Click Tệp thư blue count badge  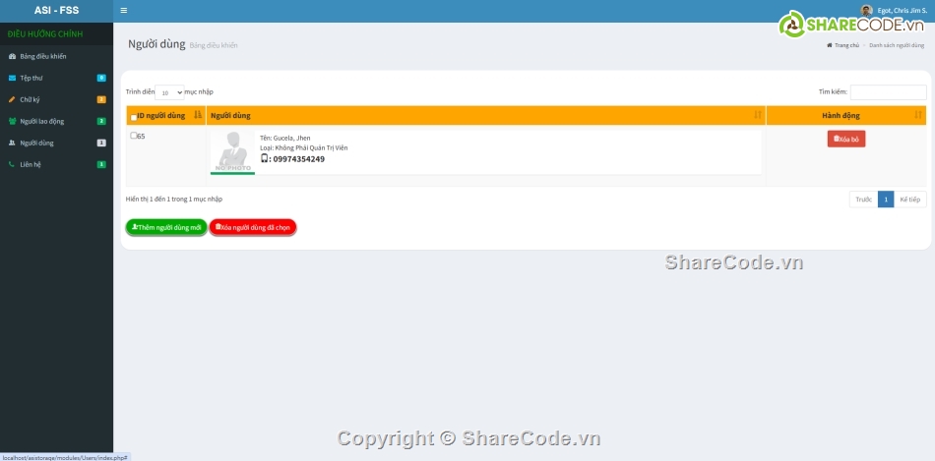tap(101, 78)
